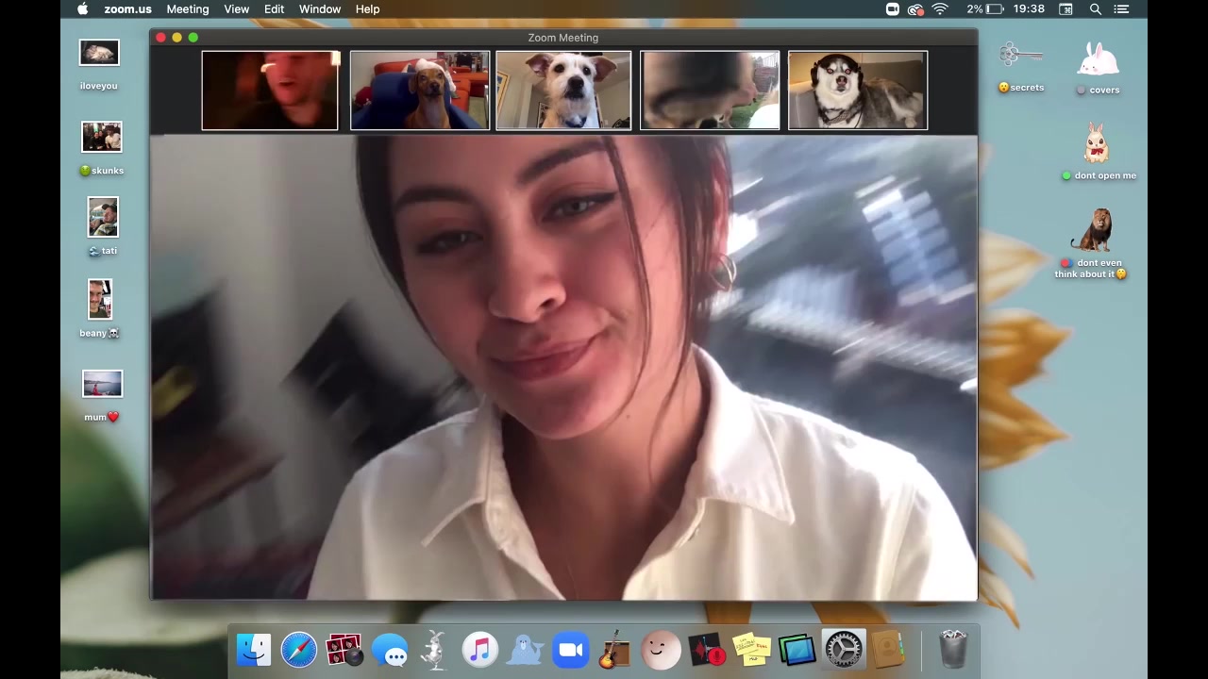Open Notification Center list icon
Image resolution: width=1208 pixels, height=679 pixels.
click(1122, 9)
